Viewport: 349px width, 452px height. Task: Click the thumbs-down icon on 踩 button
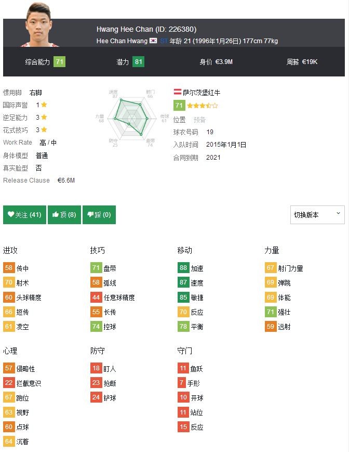(90, 214)
